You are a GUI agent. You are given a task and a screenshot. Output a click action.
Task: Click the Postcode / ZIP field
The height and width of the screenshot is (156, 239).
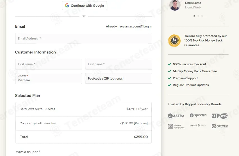click(119, 78)
